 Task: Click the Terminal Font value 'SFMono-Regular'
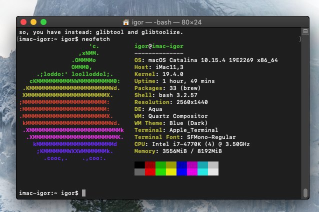tap(211, 137)
